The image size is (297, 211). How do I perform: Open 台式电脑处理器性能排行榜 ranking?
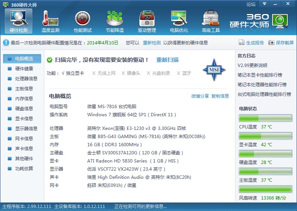(x=264, y=94)
